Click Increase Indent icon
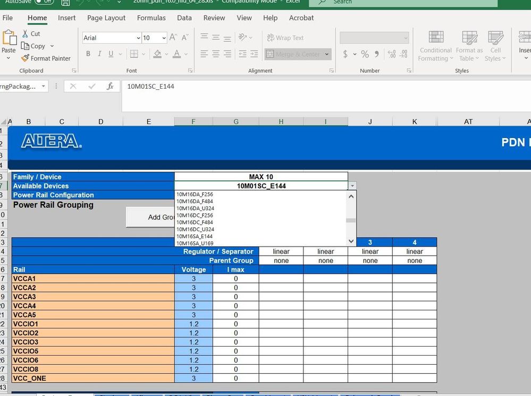The height and width of the screenshot is (396, 531). click(x=254, y=54)
